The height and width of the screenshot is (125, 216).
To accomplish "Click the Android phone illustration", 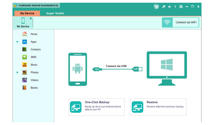I will click(78, 69).
